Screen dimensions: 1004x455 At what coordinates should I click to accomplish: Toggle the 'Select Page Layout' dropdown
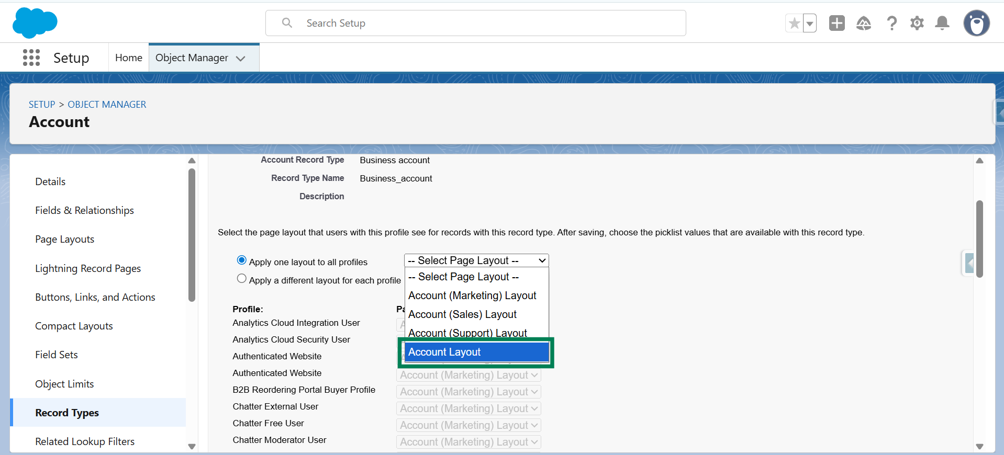[476, 260]
